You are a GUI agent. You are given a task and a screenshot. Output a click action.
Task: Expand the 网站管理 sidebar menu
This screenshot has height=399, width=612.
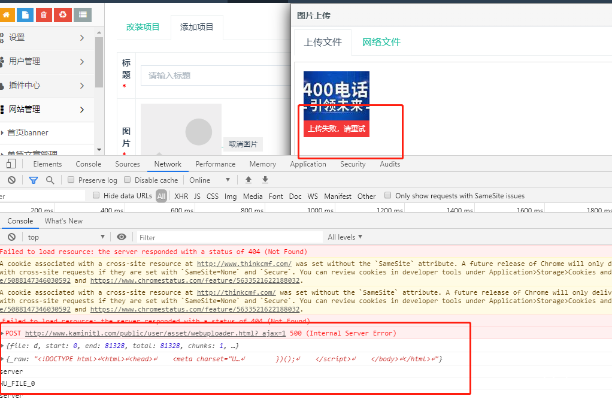(47, 109)
